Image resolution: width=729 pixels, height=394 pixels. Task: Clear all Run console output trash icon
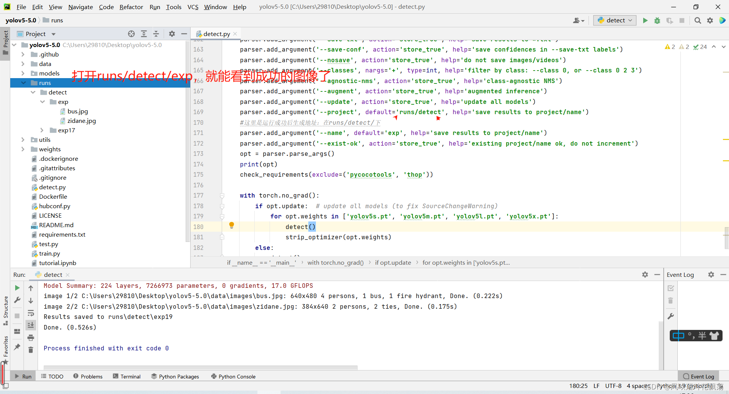point(31,350)
